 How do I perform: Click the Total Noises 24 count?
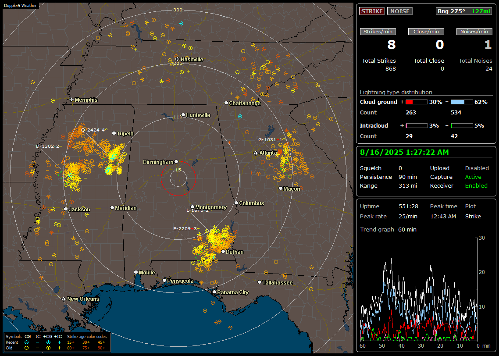tap(489, 69)
